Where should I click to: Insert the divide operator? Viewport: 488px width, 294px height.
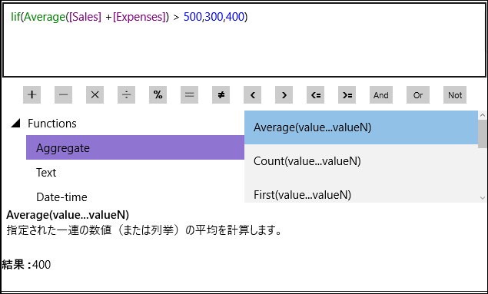126,94
